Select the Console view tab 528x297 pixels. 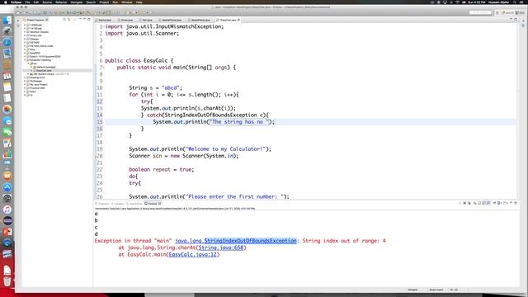(152, 204)
